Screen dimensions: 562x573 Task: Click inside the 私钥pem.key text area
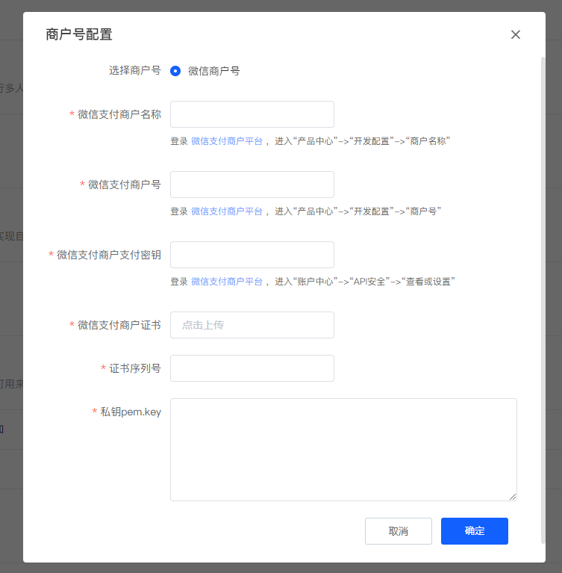343,449
